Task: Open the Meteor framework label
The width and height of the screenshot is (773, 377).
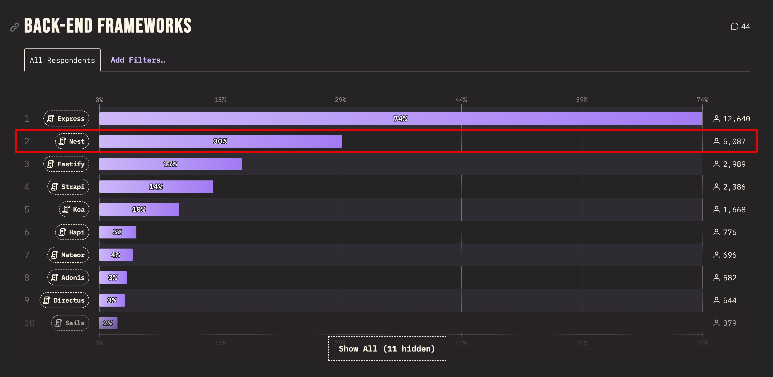Action: pyautogui.click(x=68, y=255)
